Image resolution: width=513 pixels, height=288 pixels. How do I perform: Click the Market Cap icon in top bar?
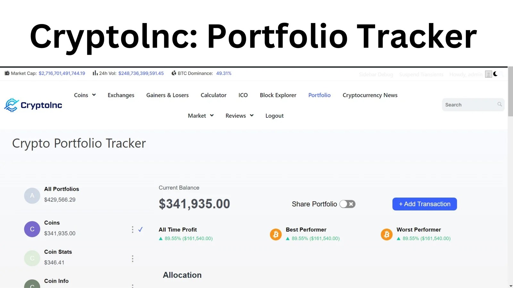click(x=7, y=73)
